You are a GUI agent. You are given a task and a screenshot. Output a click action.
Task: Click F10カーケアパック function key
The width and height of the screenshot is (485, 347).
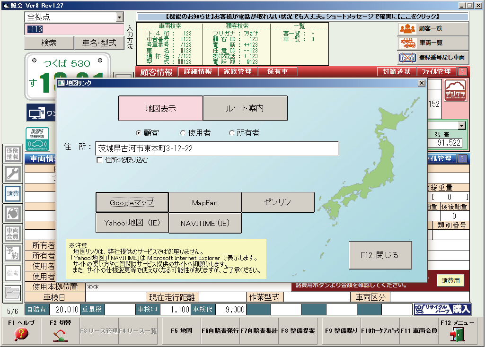380,331
